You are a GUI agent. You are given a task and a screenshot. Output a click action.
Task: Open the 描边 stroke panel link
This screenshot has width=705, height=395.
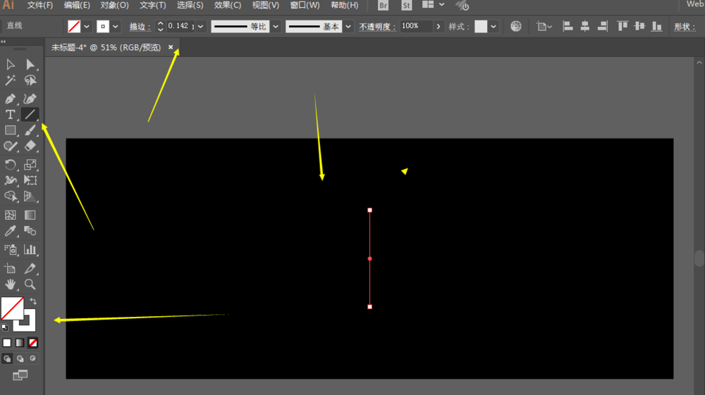(140, 27)
